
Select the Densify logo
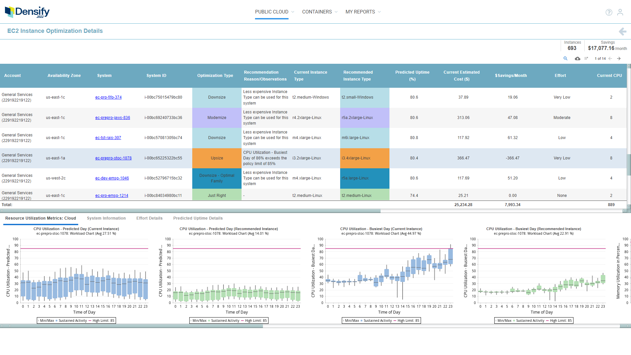point(27,12)
